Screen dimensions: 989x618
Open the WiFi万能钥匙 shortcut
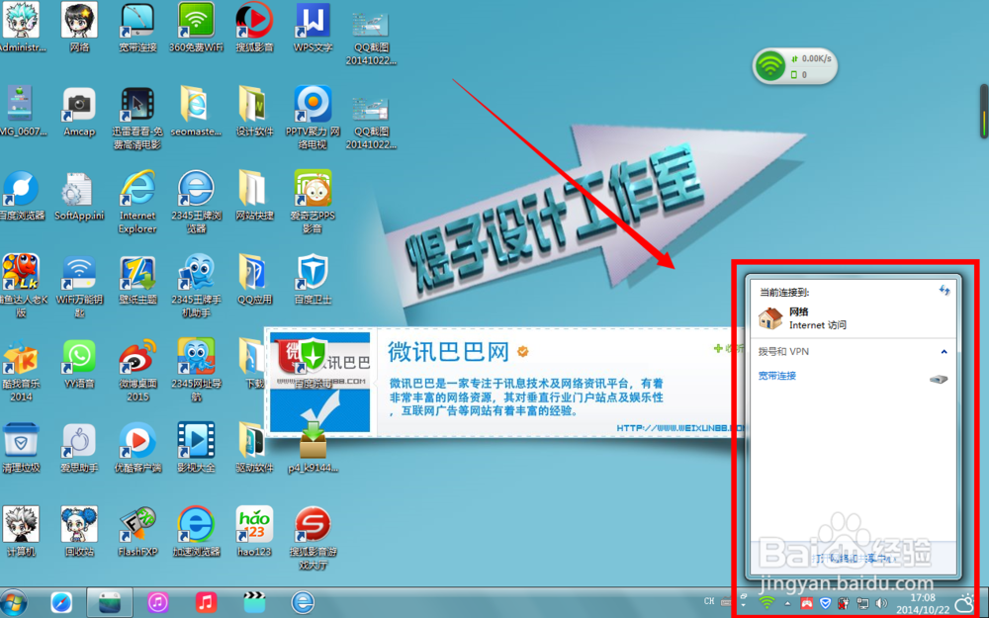(79, 286)
